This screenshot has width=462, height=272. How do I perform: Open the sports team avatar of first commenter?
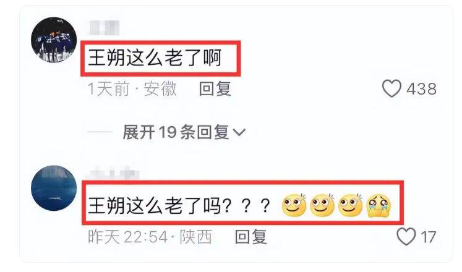coord(54,40)
